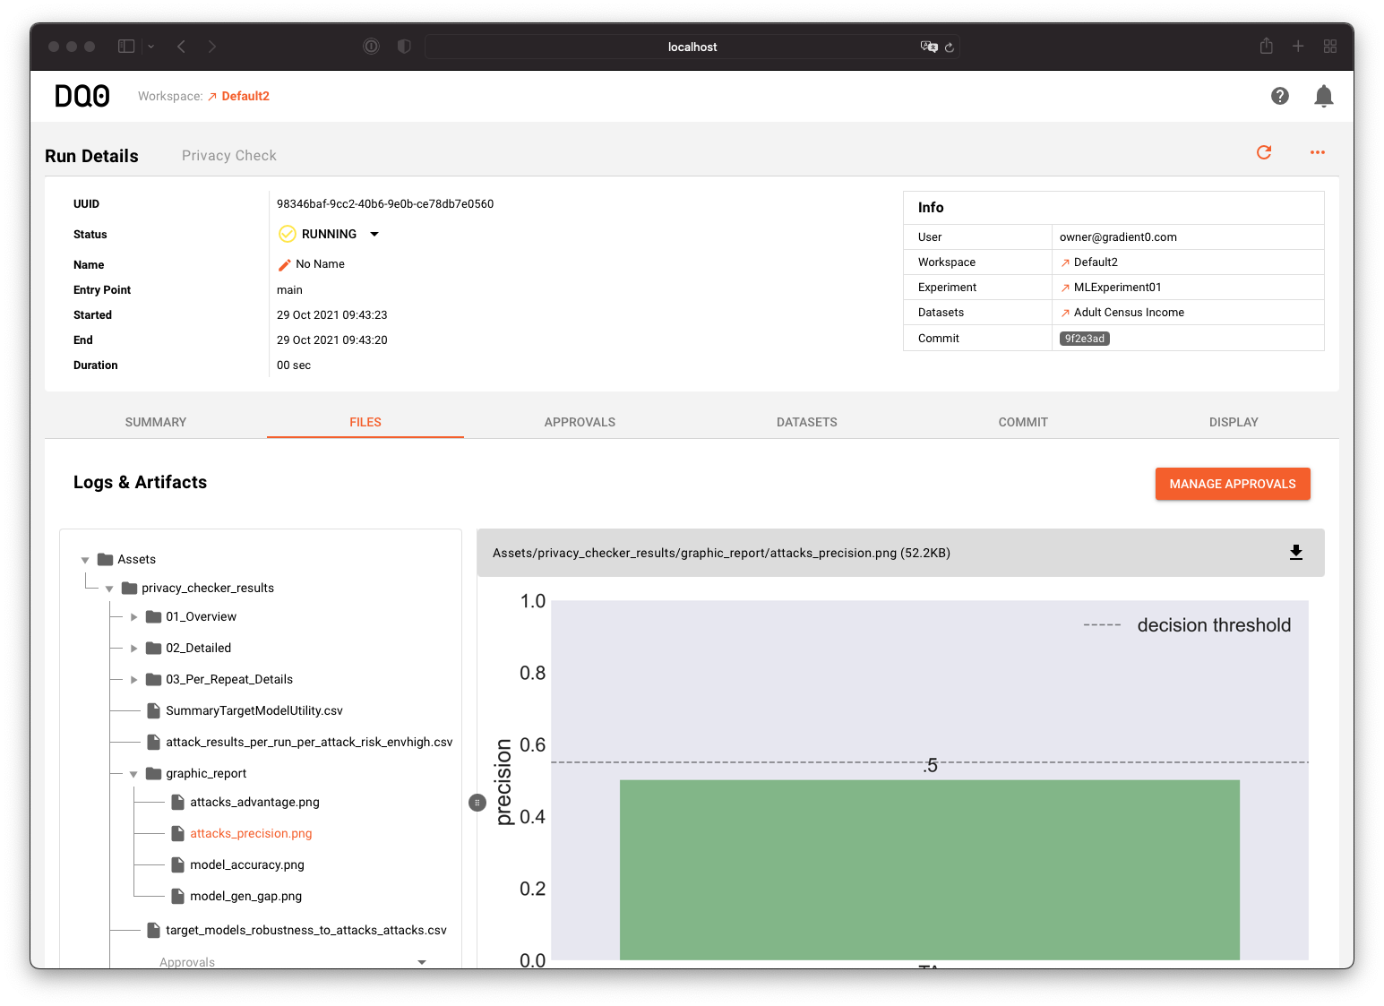Open the Adult Census Income dataset link
The image size is (1384, 1006).
(1129, 313)
